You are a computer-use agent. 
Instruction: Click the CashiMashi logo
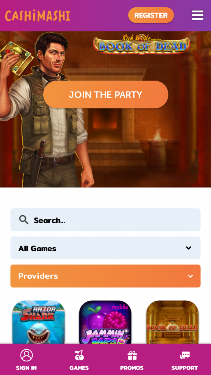[38, 15]
